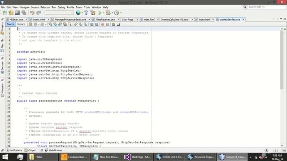287x161 pixels.
Task: Open the editor documents list dropdown
Action: (x=281, y=19)
